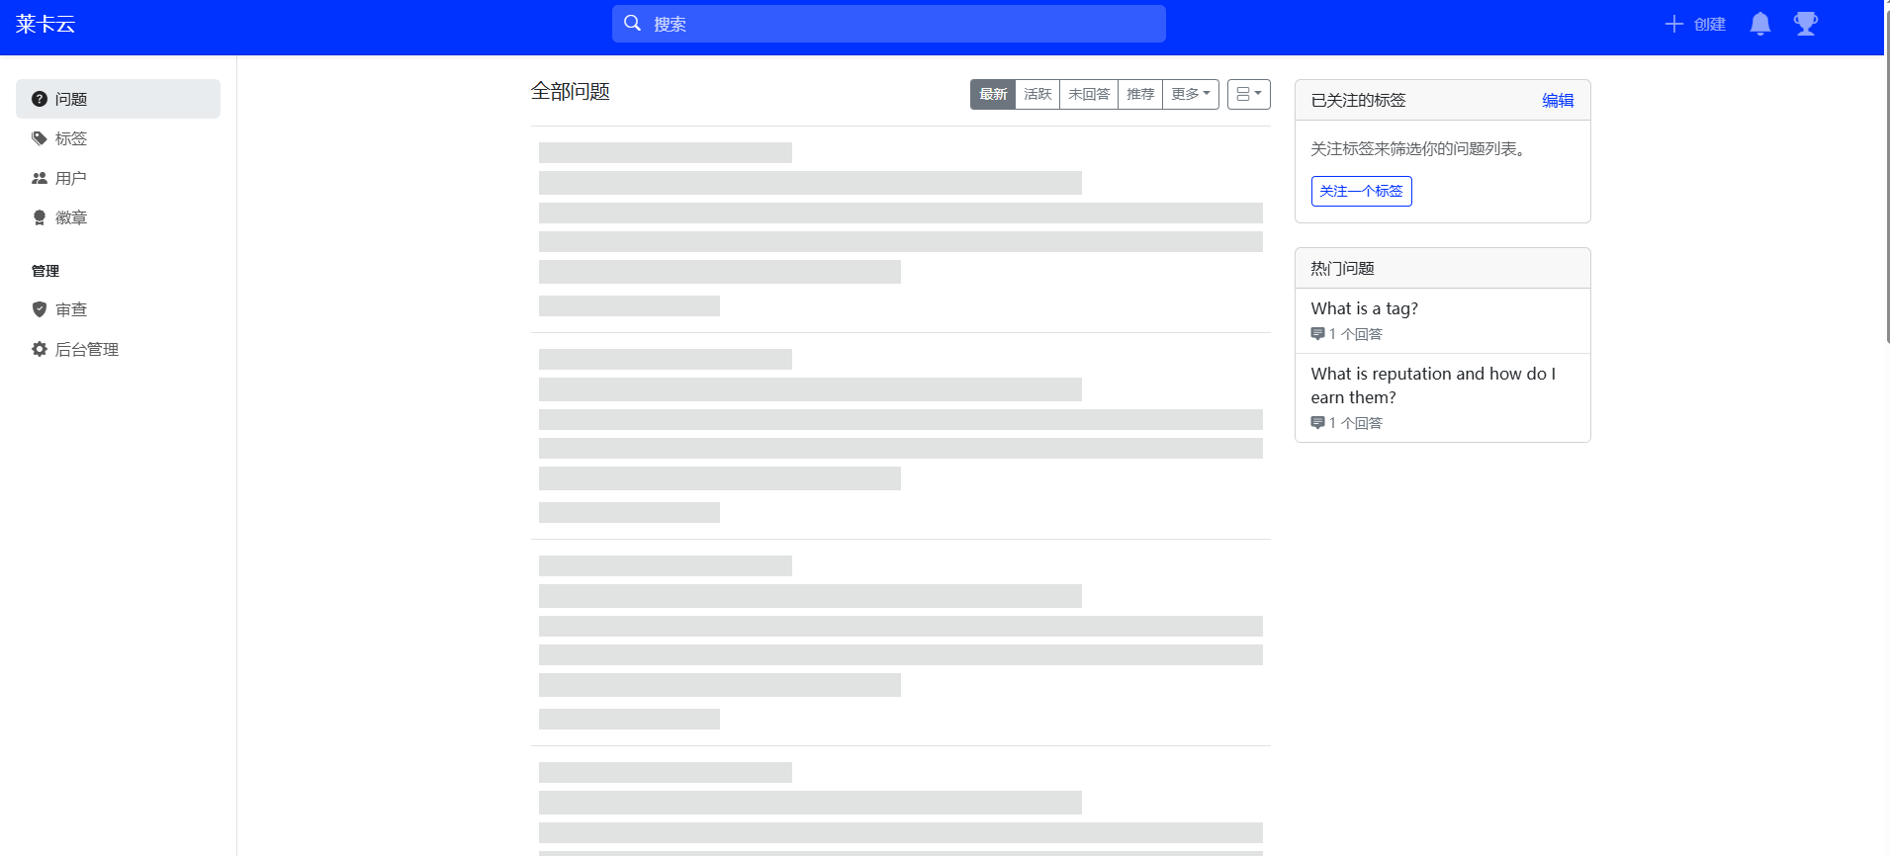Click the 关注一个标签 button

pos(1361,191)
